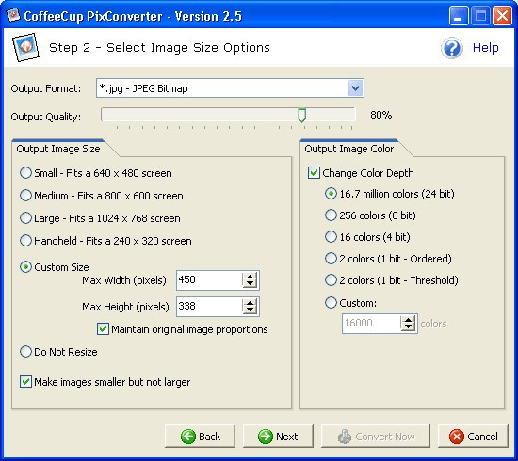This screenshot has width=518, height=461.
Task: Select Medium - Fits a 800 x 600 screen
Action: coord(102,196)
